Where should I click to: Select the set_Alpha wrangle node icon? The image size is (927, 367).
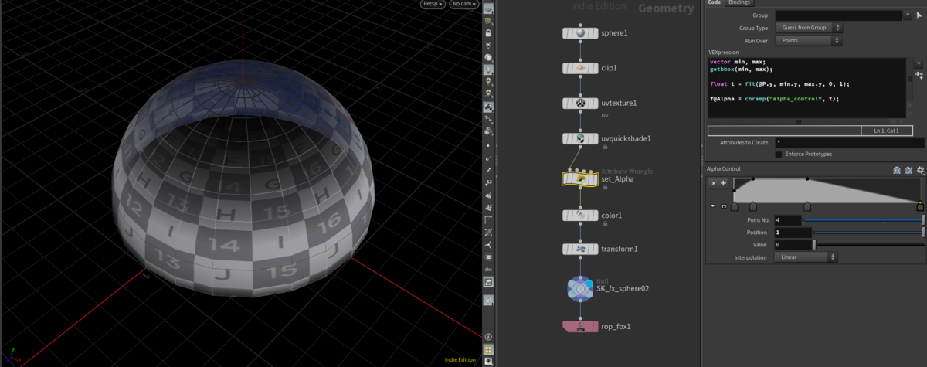click(x=580, y=178)
